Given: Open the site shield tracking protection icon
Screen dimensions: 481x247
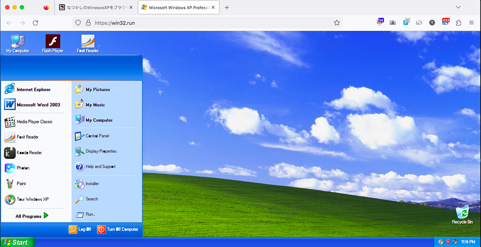Looking at the screenshot, I should (x=78, y=23).
